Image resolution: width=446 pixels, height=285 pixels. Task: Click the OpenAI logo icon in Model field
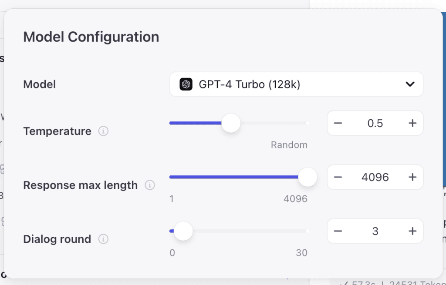(x=186, y=84)
